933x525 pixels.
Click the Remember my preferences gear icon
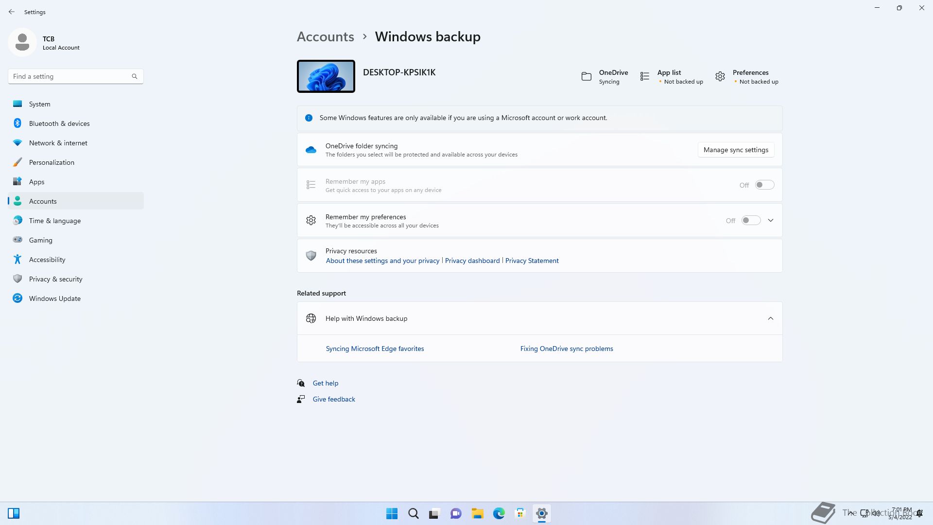pos(311,220)
